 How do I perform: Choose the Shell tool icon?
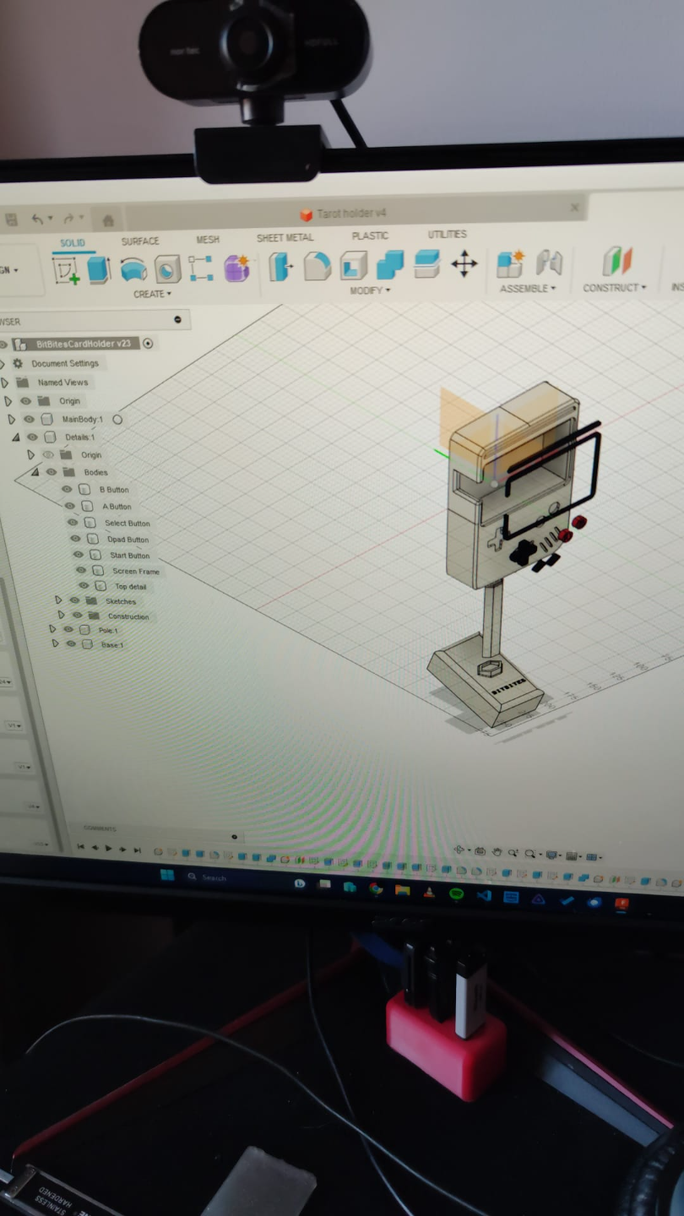[x=353, y=265]
